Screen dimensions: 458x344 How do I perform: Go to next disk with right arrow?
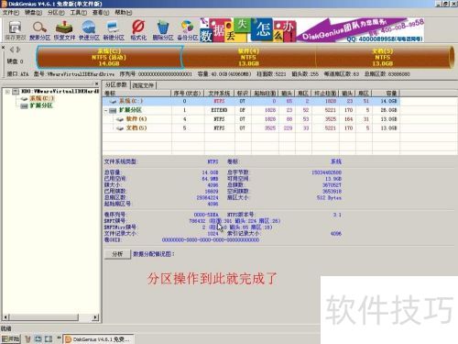(18, 50)
